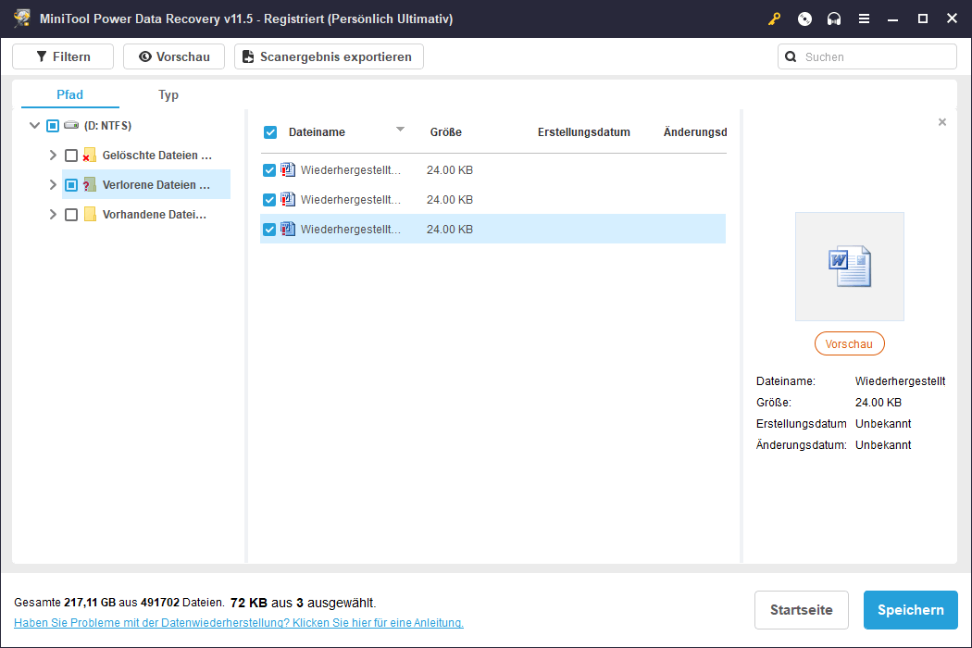Expand the Verlorene Dateien tree node
The height and width of the screenshot is (648, 972).
53,185
